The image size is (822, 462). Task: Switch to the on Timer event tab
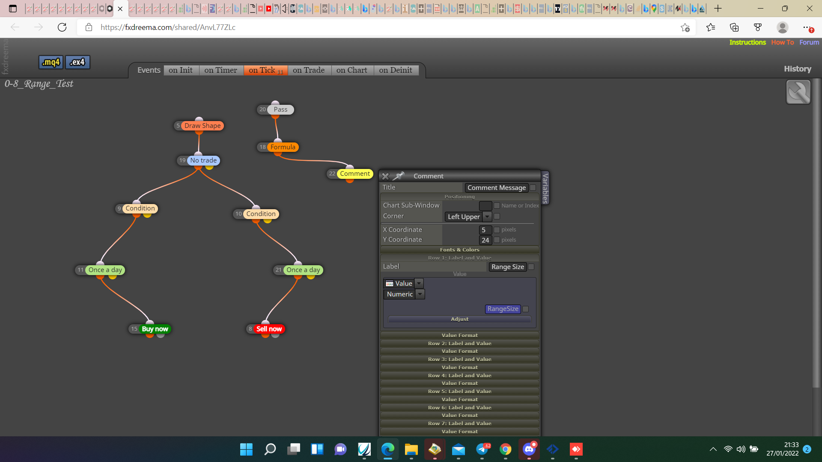click(x=221, y=70)
